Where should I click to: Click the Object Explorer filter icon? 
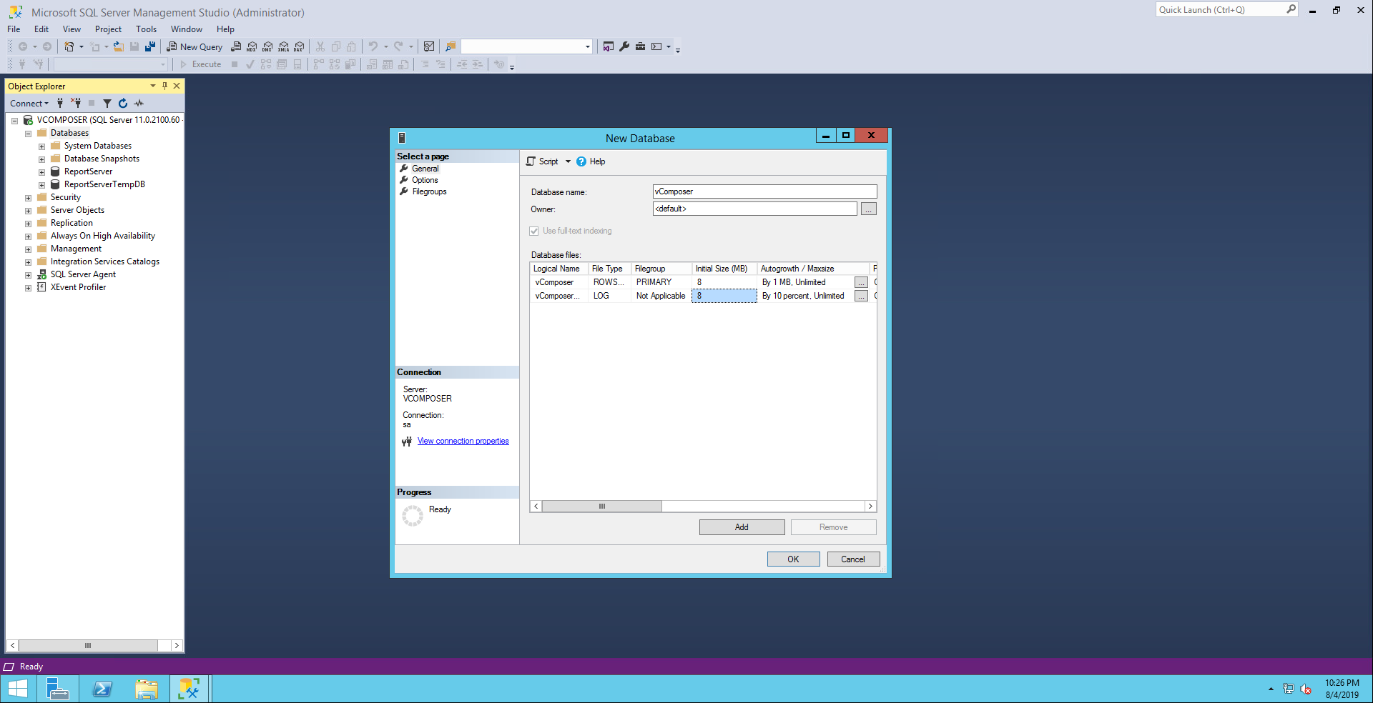(107, 104)
